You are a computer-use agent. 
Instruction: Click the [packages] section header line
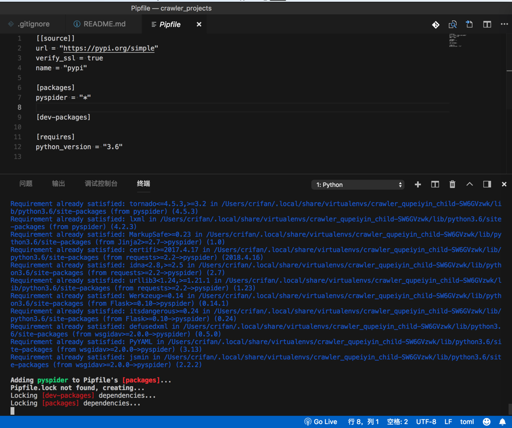coord(55,88)
